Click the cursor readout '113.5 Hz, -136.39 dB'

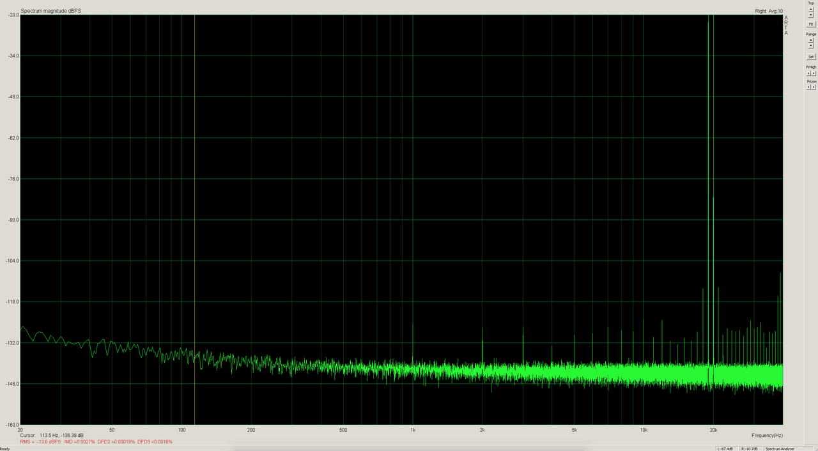(x=61, y=436)
